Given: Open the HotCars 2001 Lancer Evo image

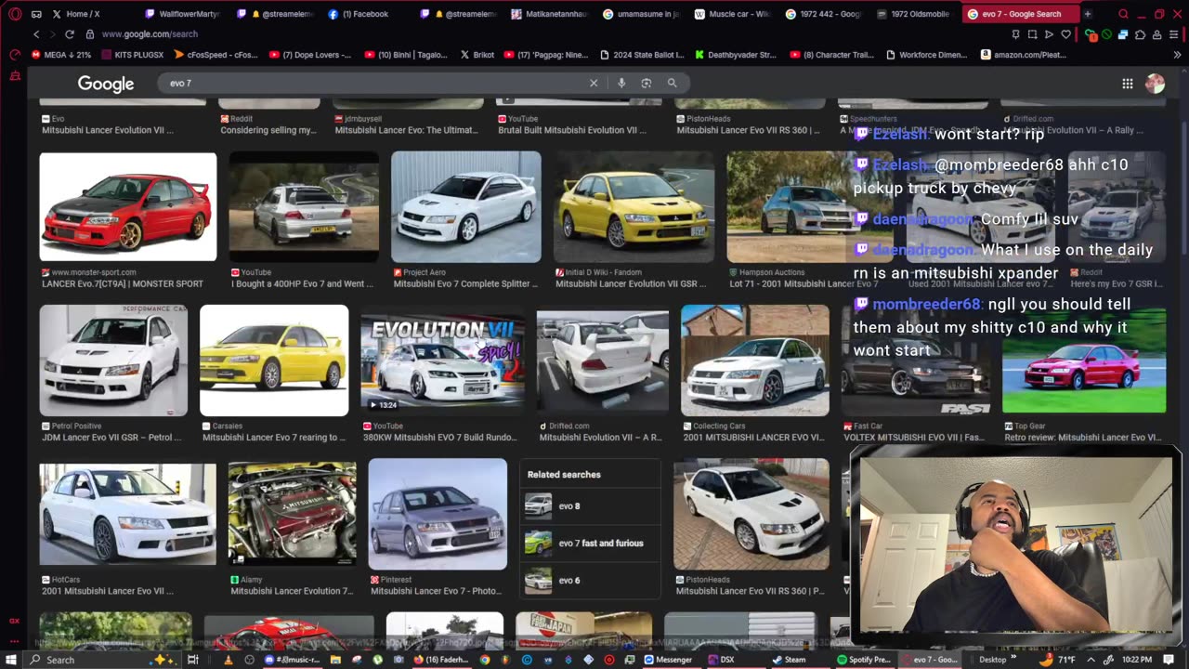Looking at the screenshot, I should [128, 515].
